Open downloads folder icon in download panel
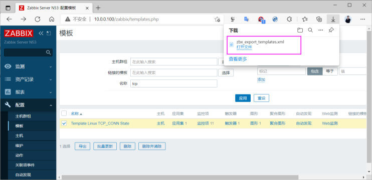Image resolution: width=372 pixels, height=180 pixels. (300, 30)
